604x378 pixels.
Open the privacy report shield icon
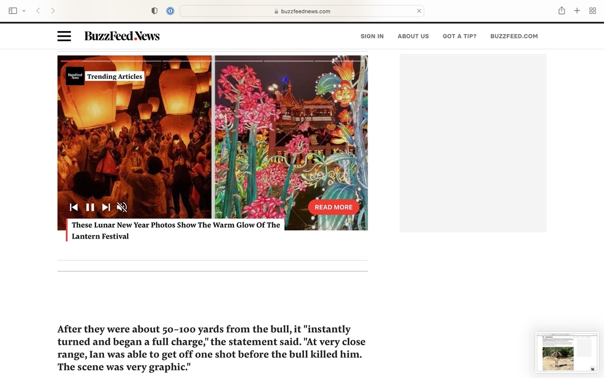tap(154, 11)
